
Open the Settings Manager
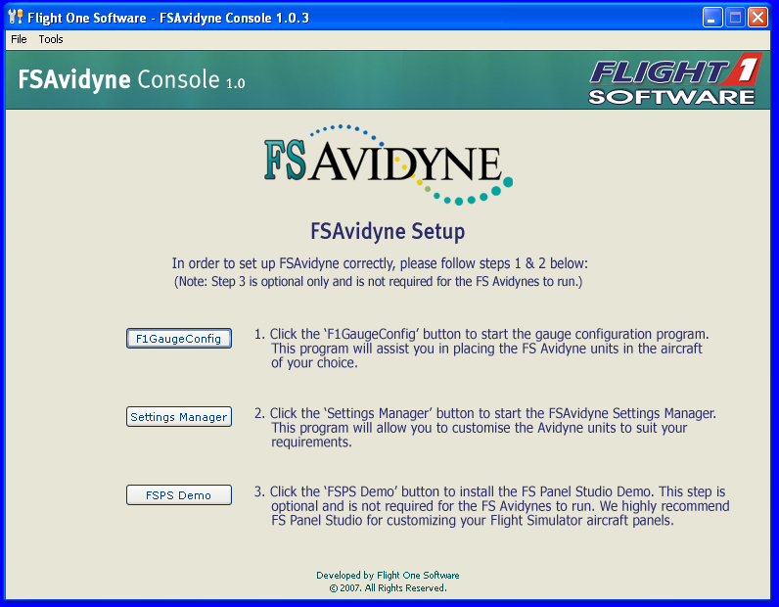(179, 417)
